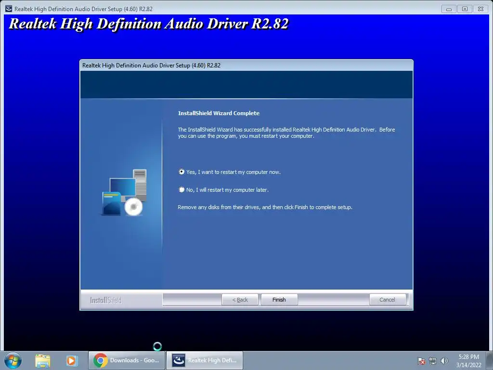Maximize the Realtek setup outer window
493x370 pixels.
465,9
